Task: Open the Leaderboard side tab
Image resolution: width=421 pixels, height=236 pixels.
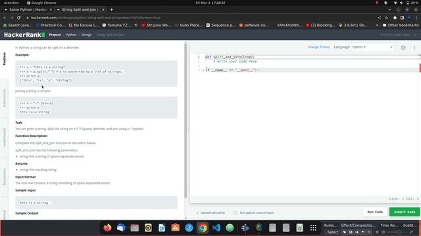Action: (x=5, y=138)
